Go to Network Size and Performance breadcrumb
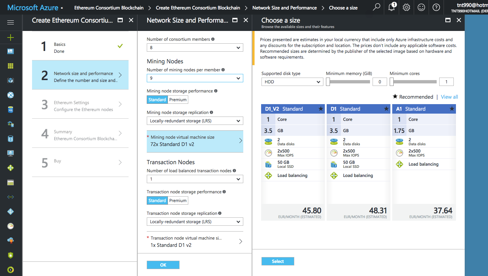488x276 pixels. point(284,8)
